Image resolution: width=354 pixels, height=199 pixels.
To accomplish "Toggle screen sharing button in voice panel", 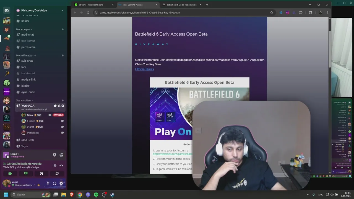I will point(26,174).
